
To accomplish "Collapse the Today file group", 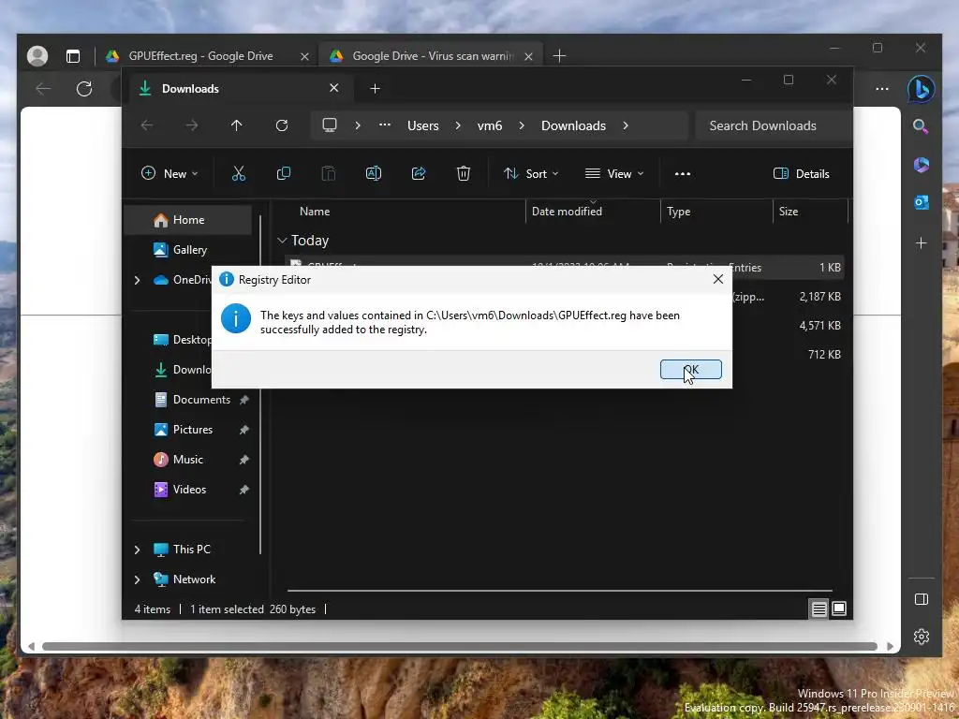I will (282, 241).
